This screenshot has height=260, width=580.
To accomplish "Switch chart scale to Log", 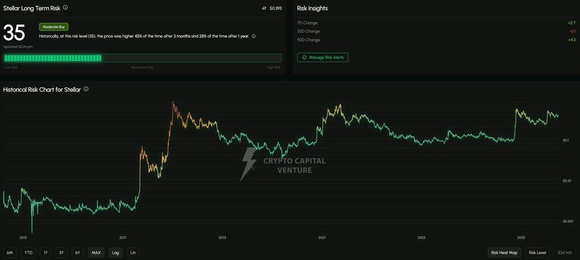I will 115,253.
